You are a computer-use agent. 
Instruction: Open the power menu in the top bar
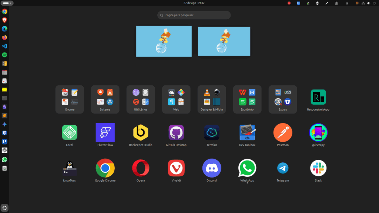tap(374, 3)
